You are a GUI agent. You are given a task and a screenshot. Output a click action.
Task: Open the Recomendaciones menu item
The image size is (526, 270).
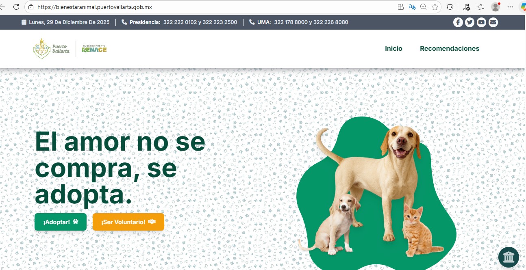450,48
